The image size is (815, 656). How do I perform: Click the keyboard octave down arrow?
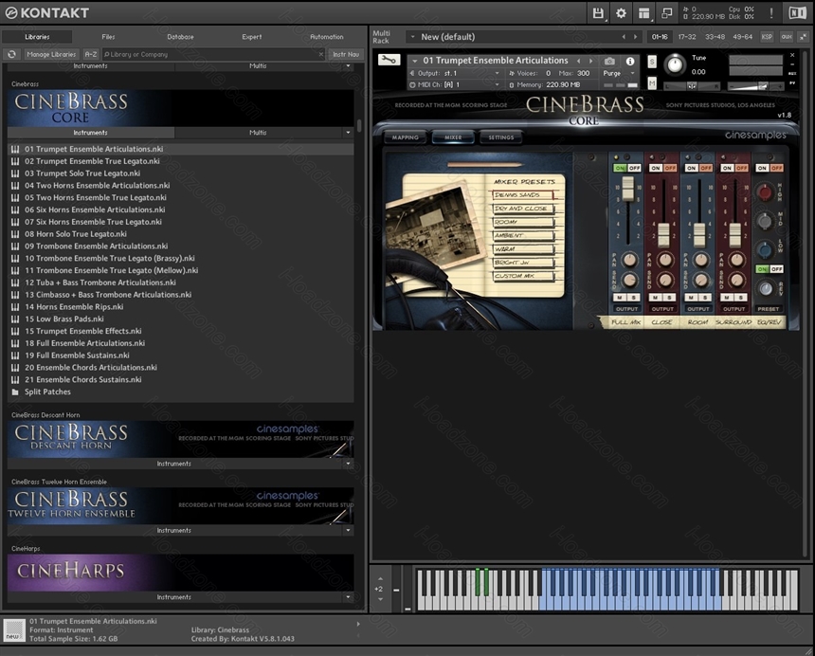(380, 599)
